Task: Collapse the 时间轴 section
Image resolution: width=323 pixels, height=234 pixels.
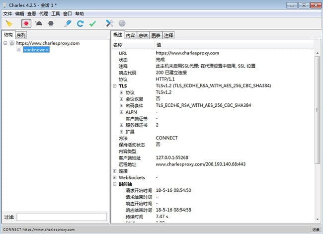Action: (x=115, y=184)
